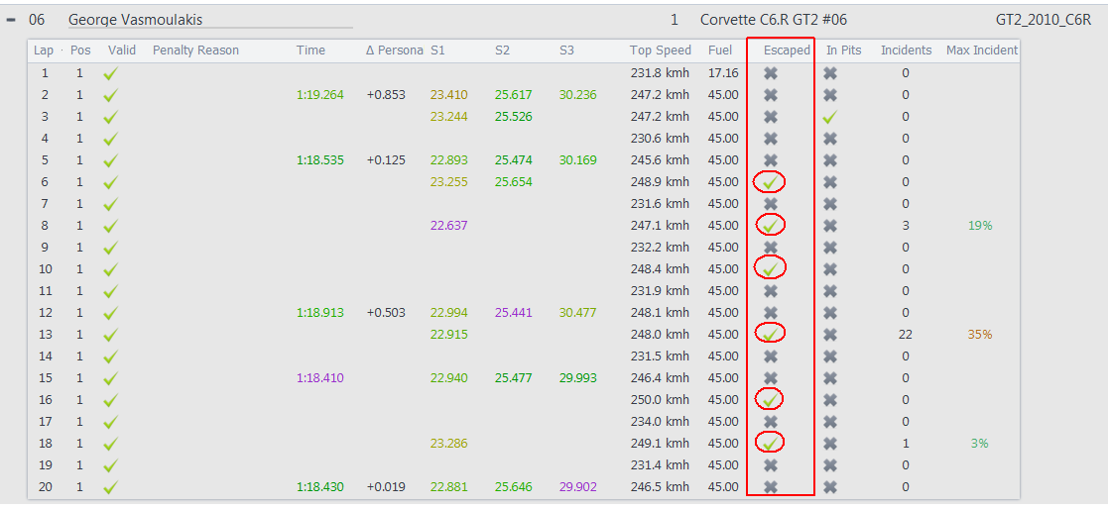Screen dimensions: 1108x509
Task: Click the 35% max incident value
Action: click(980, 334)
